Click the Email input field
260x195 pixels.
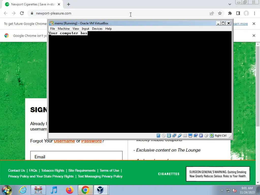(x=76, y=156)
